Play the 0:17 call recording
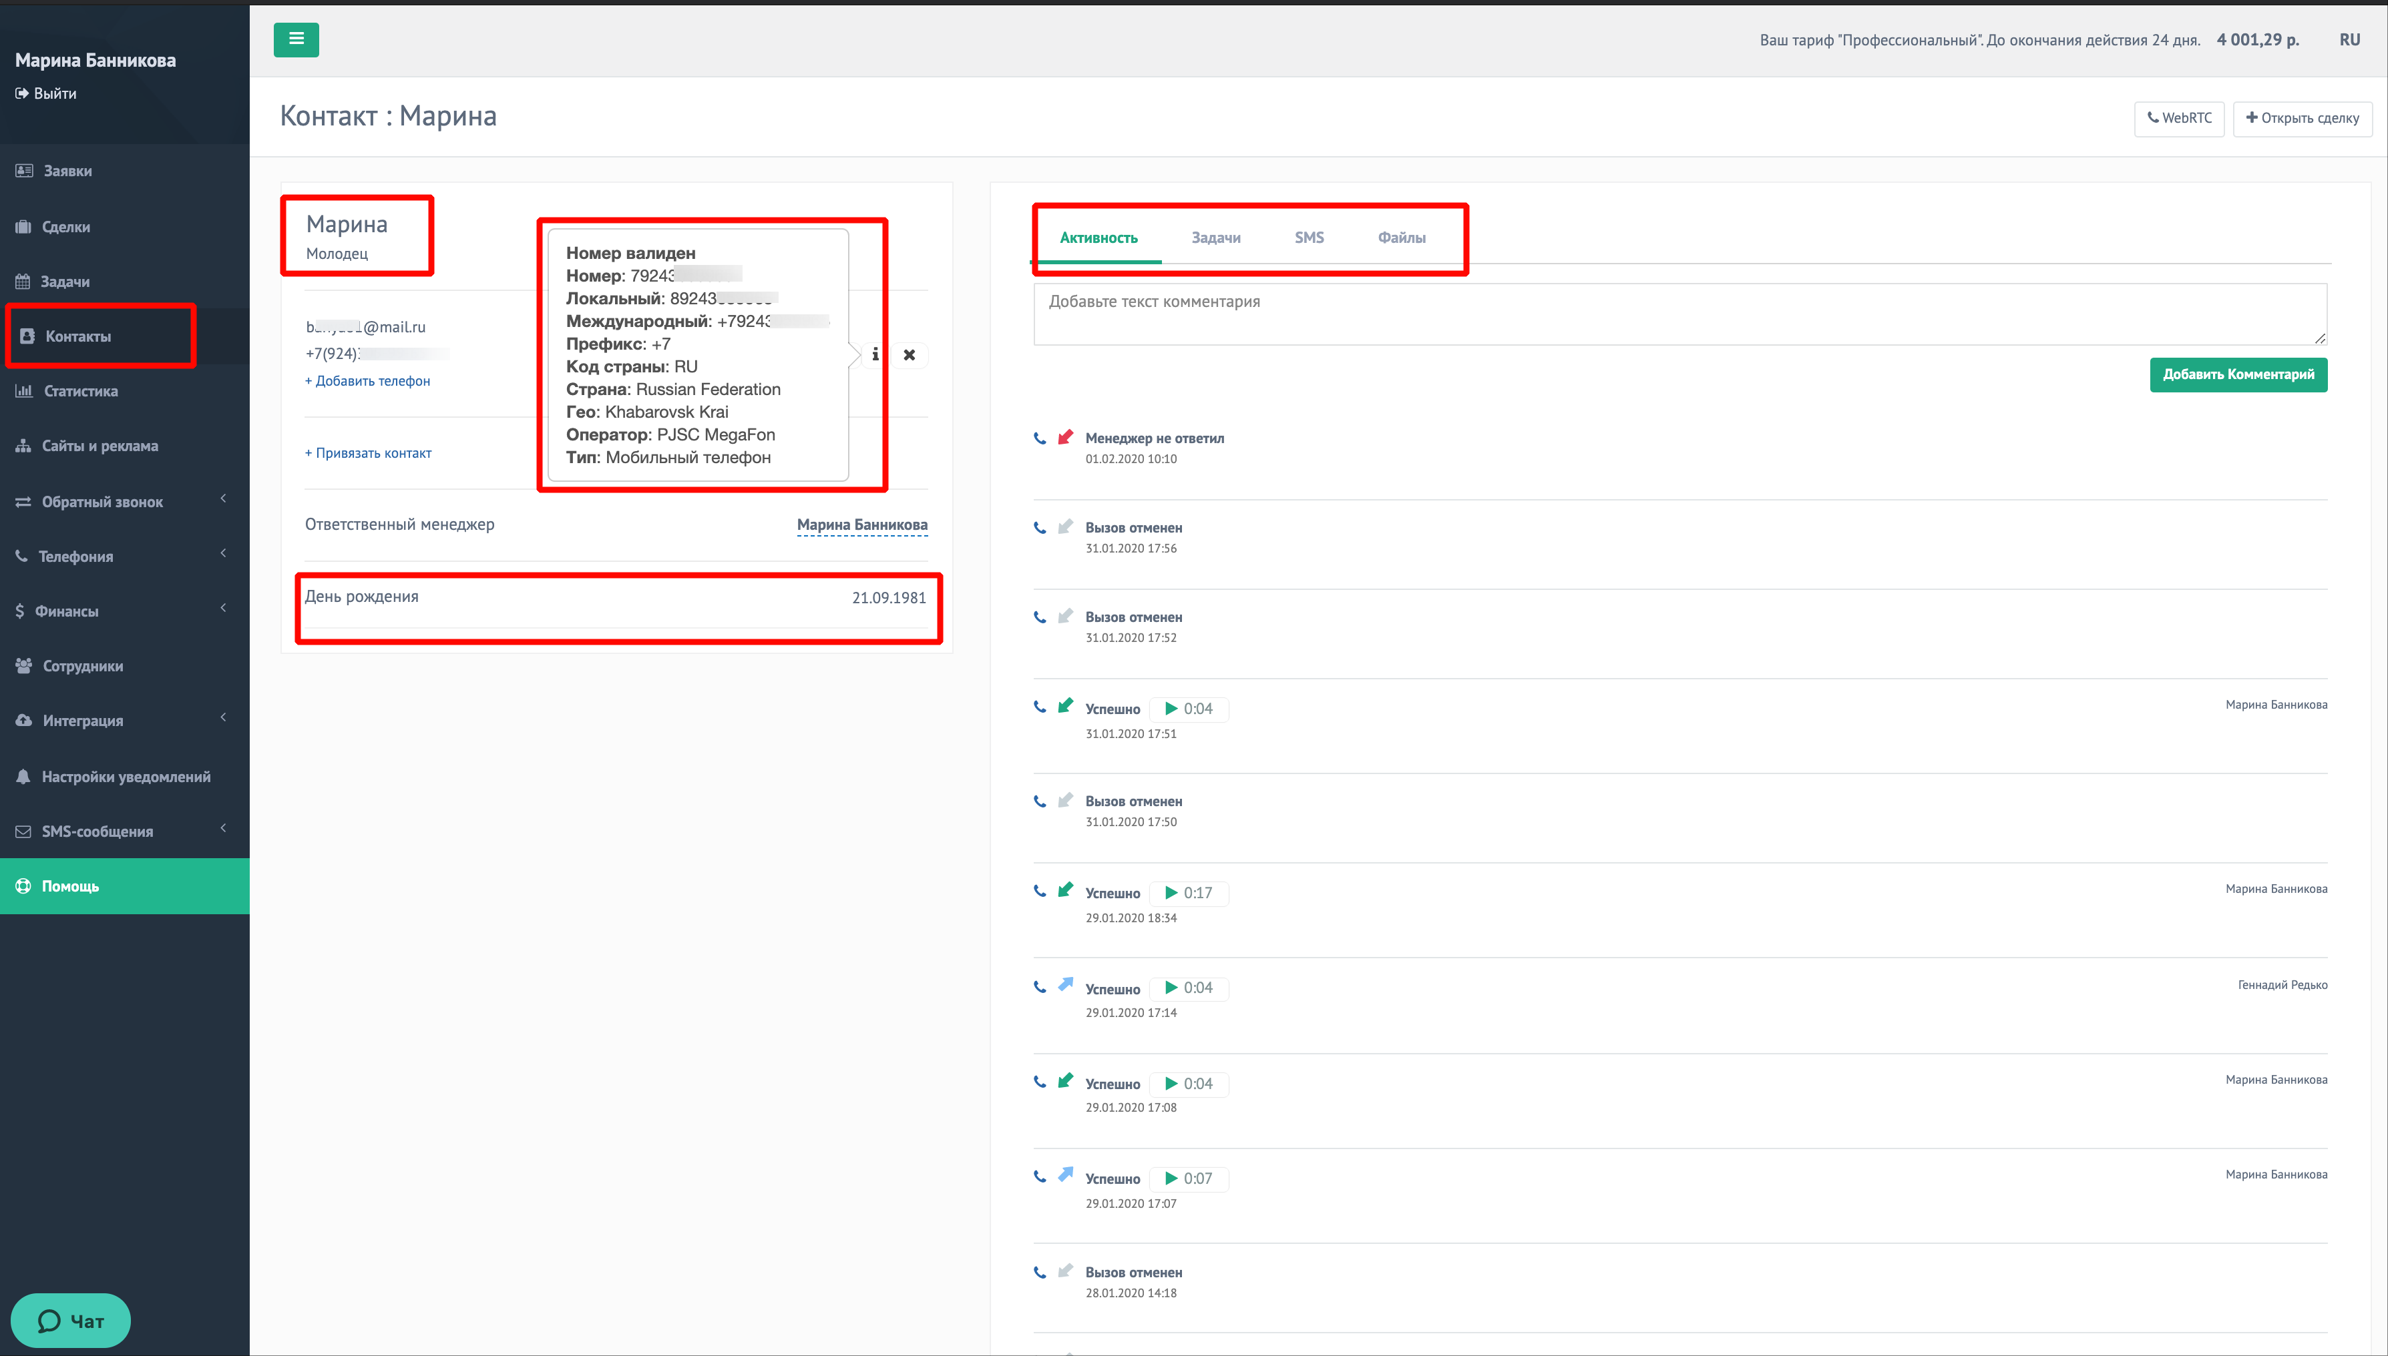 coord(1172,892)
